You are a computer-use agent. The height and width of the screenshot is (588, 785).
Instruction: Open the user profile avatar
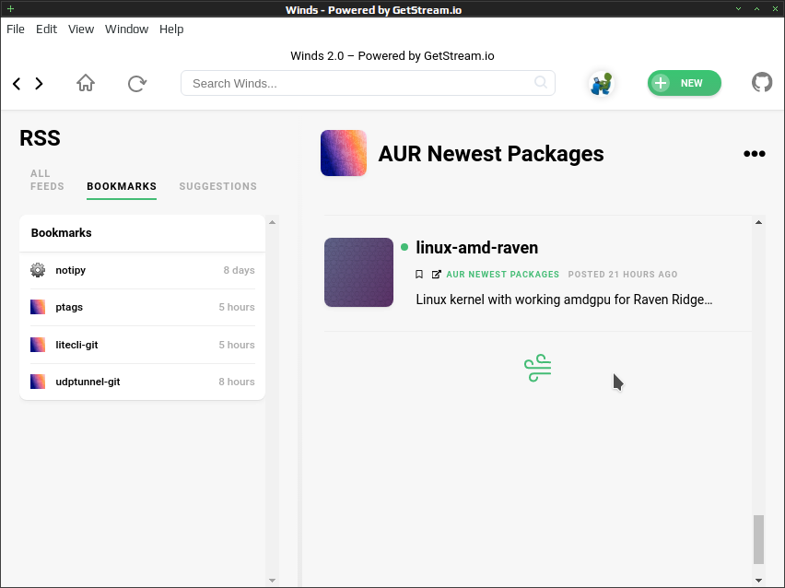click(602, 83)
